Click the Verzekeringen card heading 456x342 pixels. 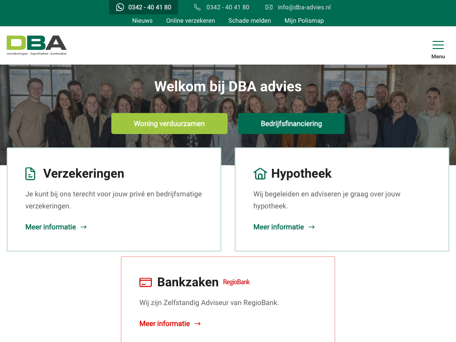coord(84,174)
